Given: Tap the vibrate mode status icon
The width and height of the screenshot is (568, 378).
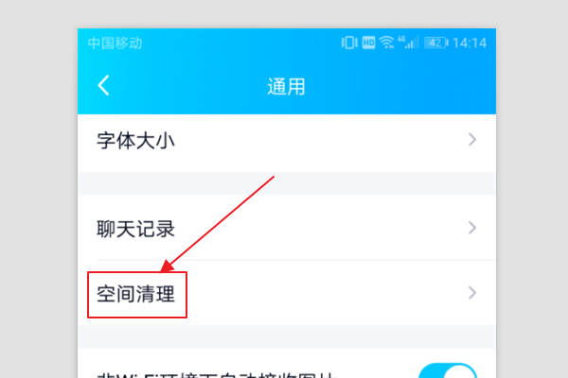Looking at the screenshot, I should (x=349, y=43).
